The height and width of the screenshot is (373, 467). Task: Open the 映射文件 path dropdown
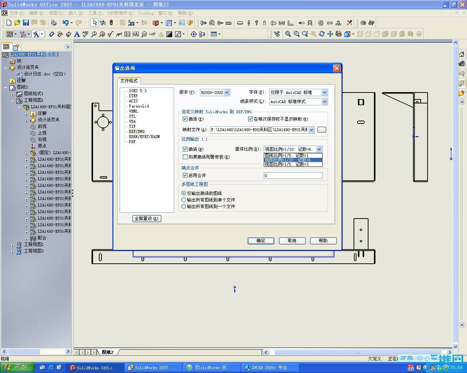(x=311, y=130)
